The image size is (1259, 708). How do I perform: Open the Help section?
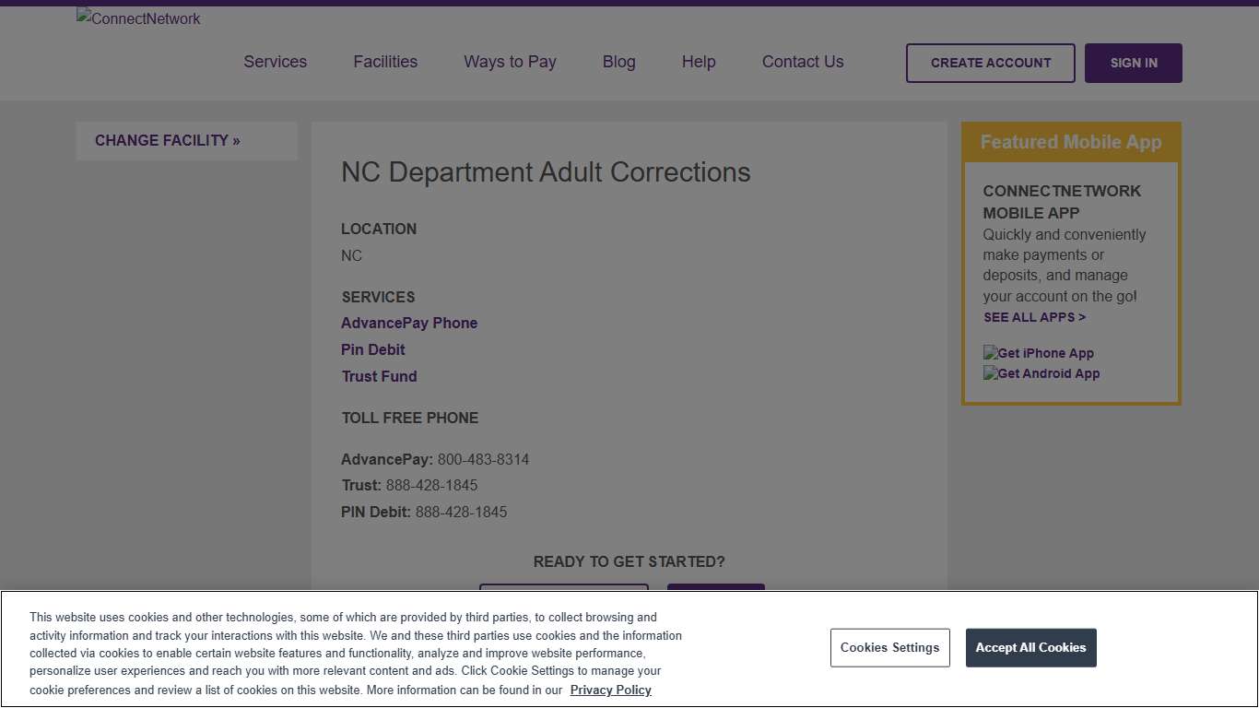(x=698, y=62)
